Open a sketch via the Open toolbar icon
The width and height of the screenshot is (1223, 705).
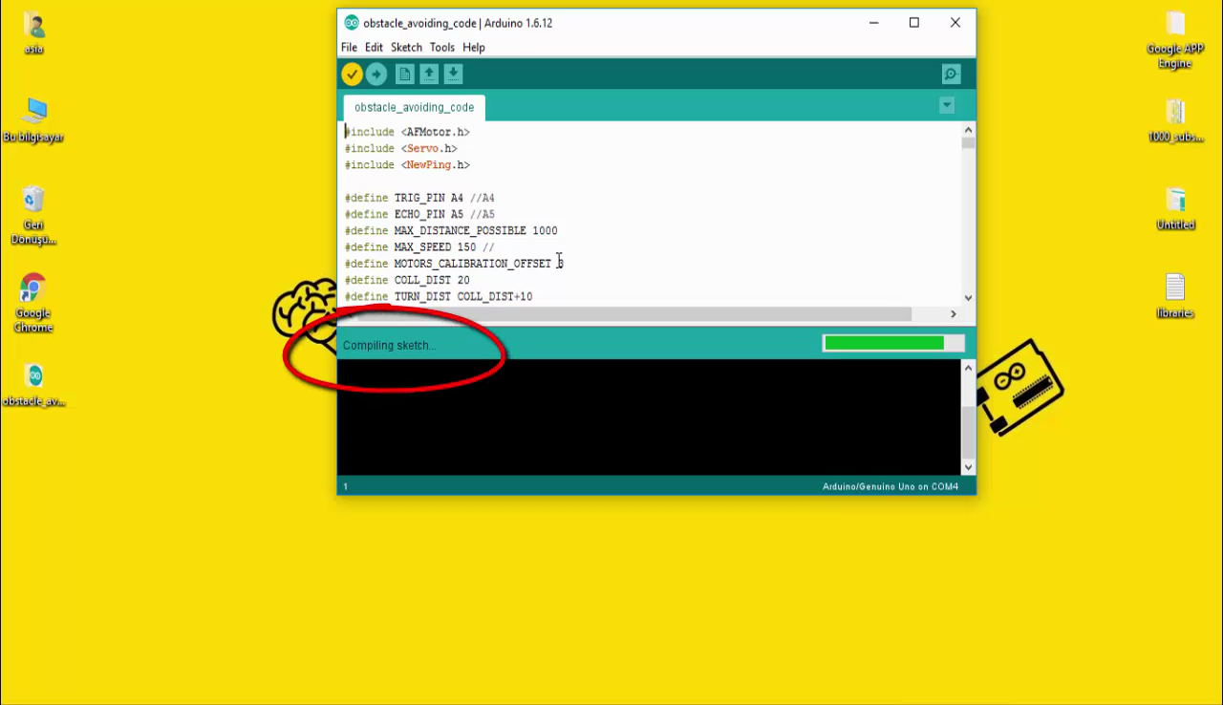pos(428,74)
